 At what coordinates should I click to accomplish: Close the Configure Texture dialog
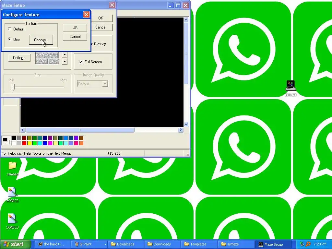(x=86, y=14)
